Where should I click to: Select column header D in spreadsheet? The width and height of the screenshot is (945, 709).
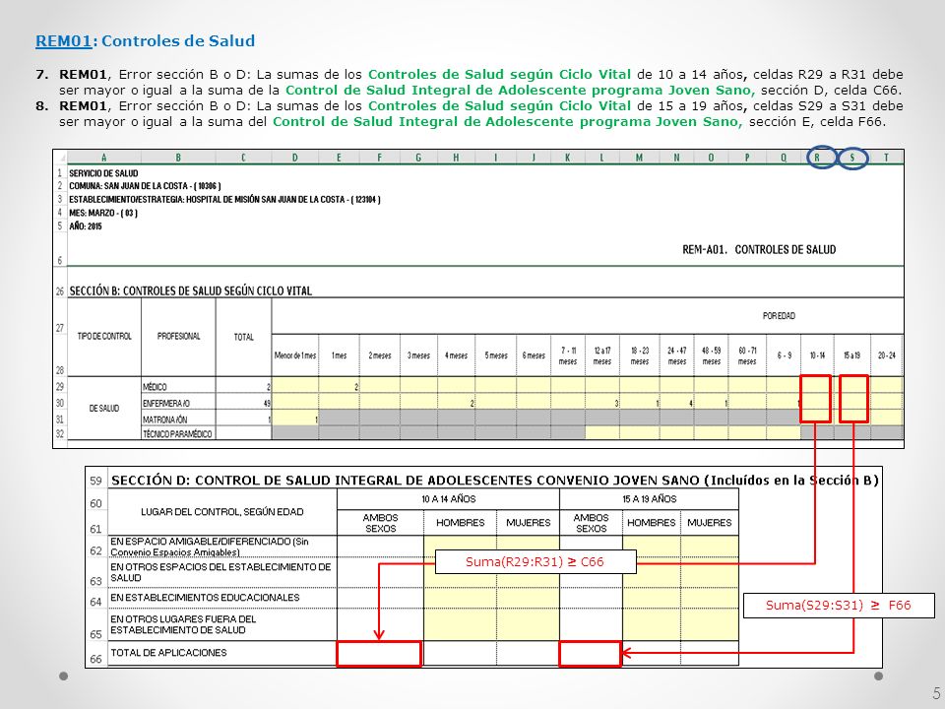point(294,158)
